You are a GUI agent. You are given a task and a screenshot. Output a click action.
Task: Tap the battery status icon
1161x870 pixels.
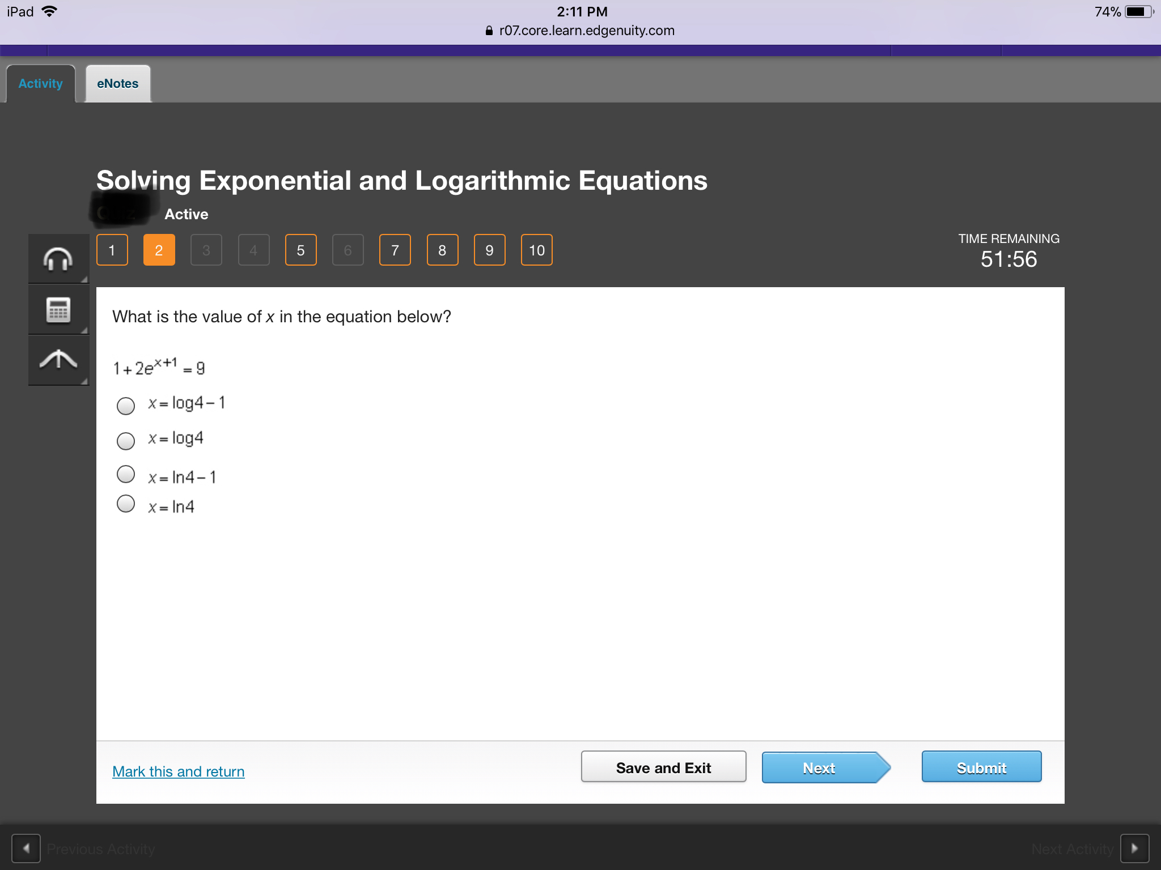pos(1138,11)
